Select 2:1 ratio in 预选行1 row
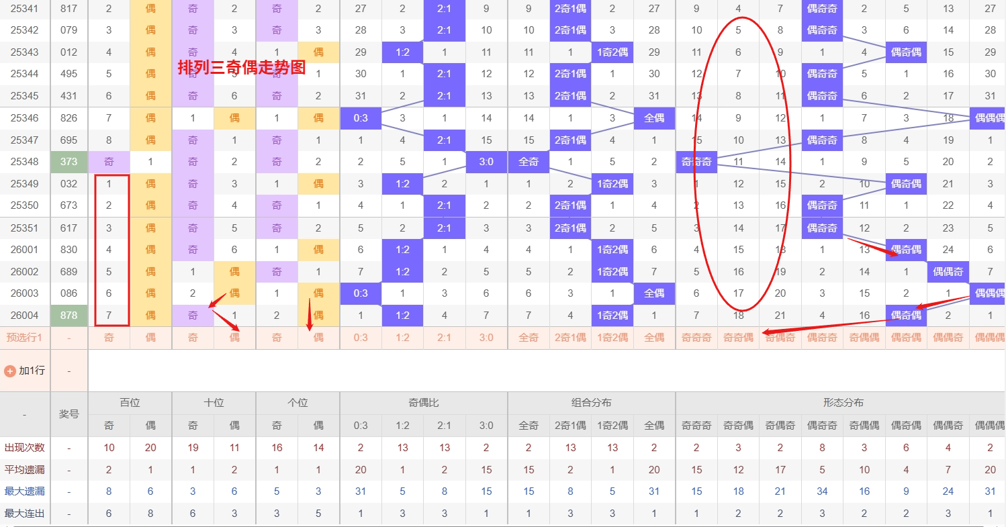The height and width of the screenshot is (527, 1006). [x=444, y=338]
